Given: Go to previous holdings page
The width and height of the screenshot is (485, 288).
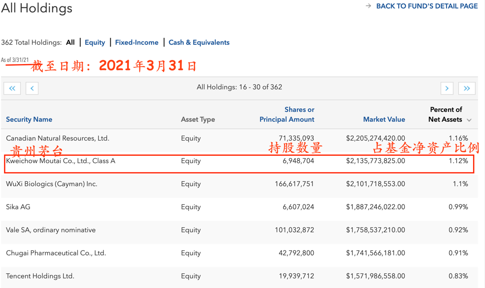Looking at the screenshot, I should [32, 88].
